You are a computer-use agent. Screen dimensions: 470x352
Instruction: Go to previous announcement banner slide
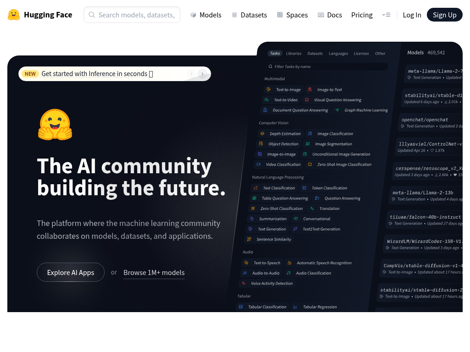(x=191, y=74)
